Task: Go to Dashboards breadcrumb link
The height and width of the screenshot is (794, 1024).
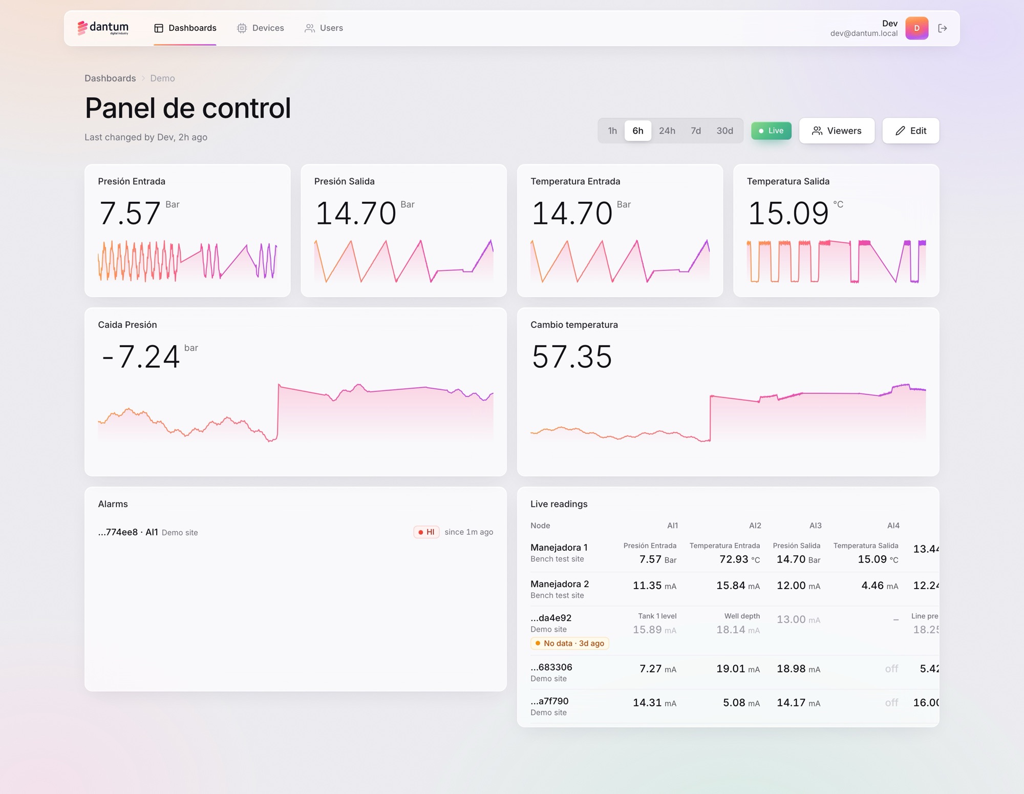Action: coord(110,78)
